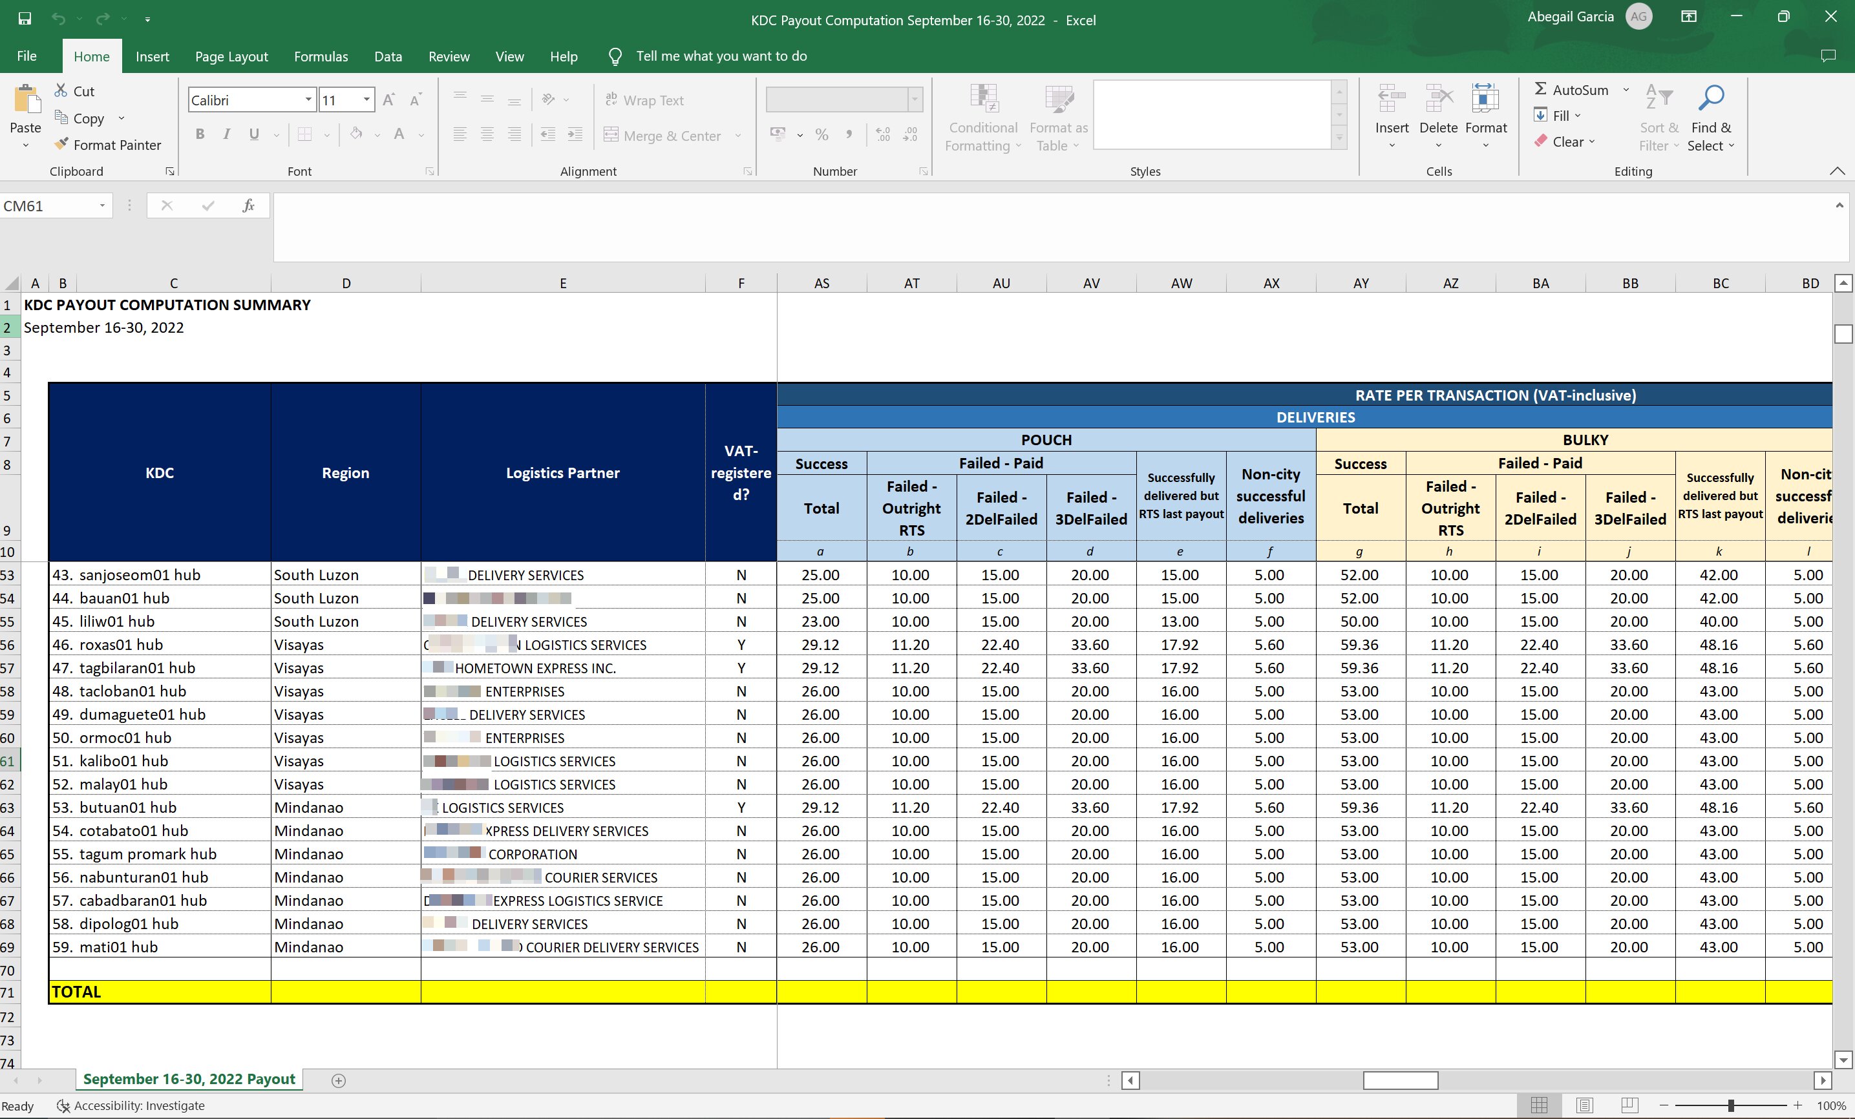
Task: Add a new sheet with plus icon
Action: [339, 1081]
